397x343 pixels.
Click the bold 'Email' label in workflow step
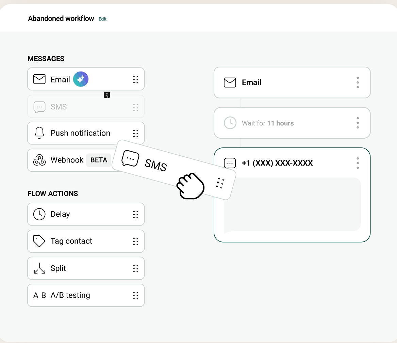coord(251,82)
